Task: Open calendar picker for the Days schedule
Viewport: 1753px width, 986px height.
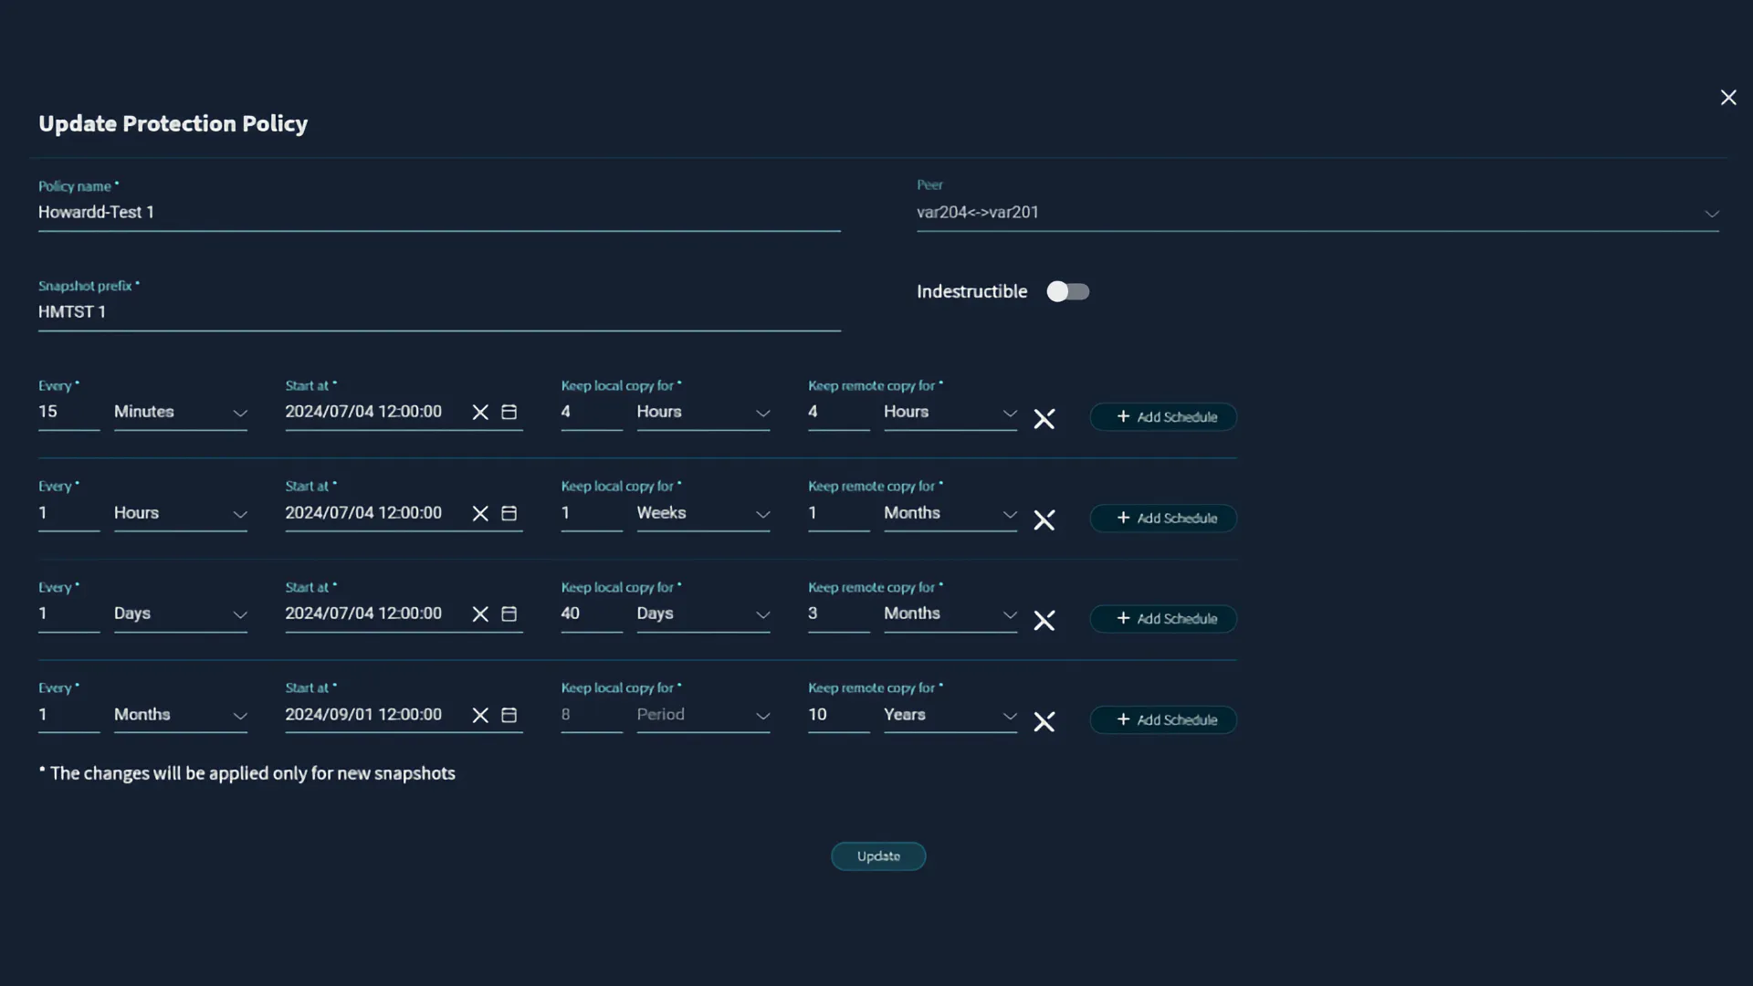Action: 509,614
